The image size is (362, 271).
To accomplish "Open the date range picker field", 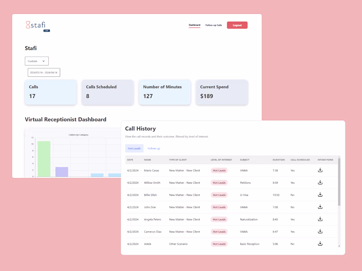I will click(x=44, y=72).
